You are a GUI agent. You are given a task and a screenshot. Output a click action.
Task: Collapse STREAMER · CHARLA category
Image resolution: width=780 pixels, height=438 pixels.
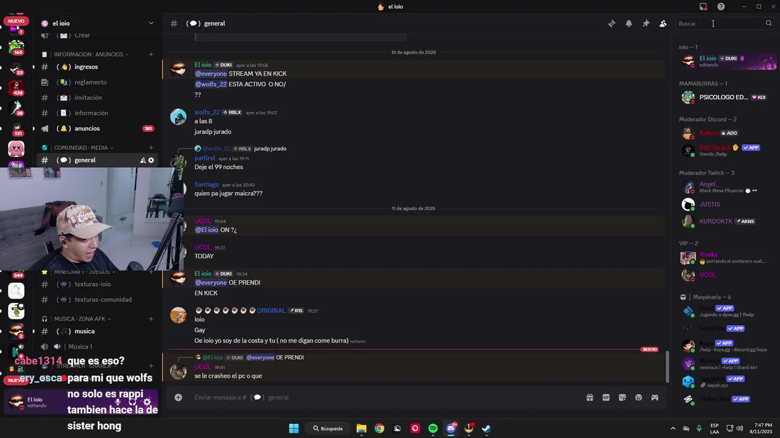pos(83,366)
